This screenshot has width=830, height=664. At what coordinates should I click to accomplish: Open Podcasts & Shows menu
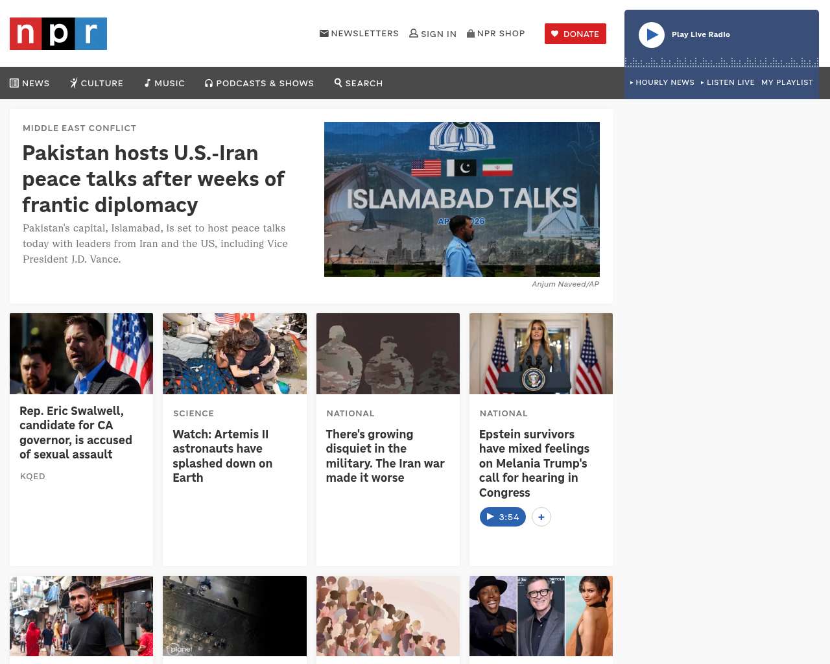259,83
